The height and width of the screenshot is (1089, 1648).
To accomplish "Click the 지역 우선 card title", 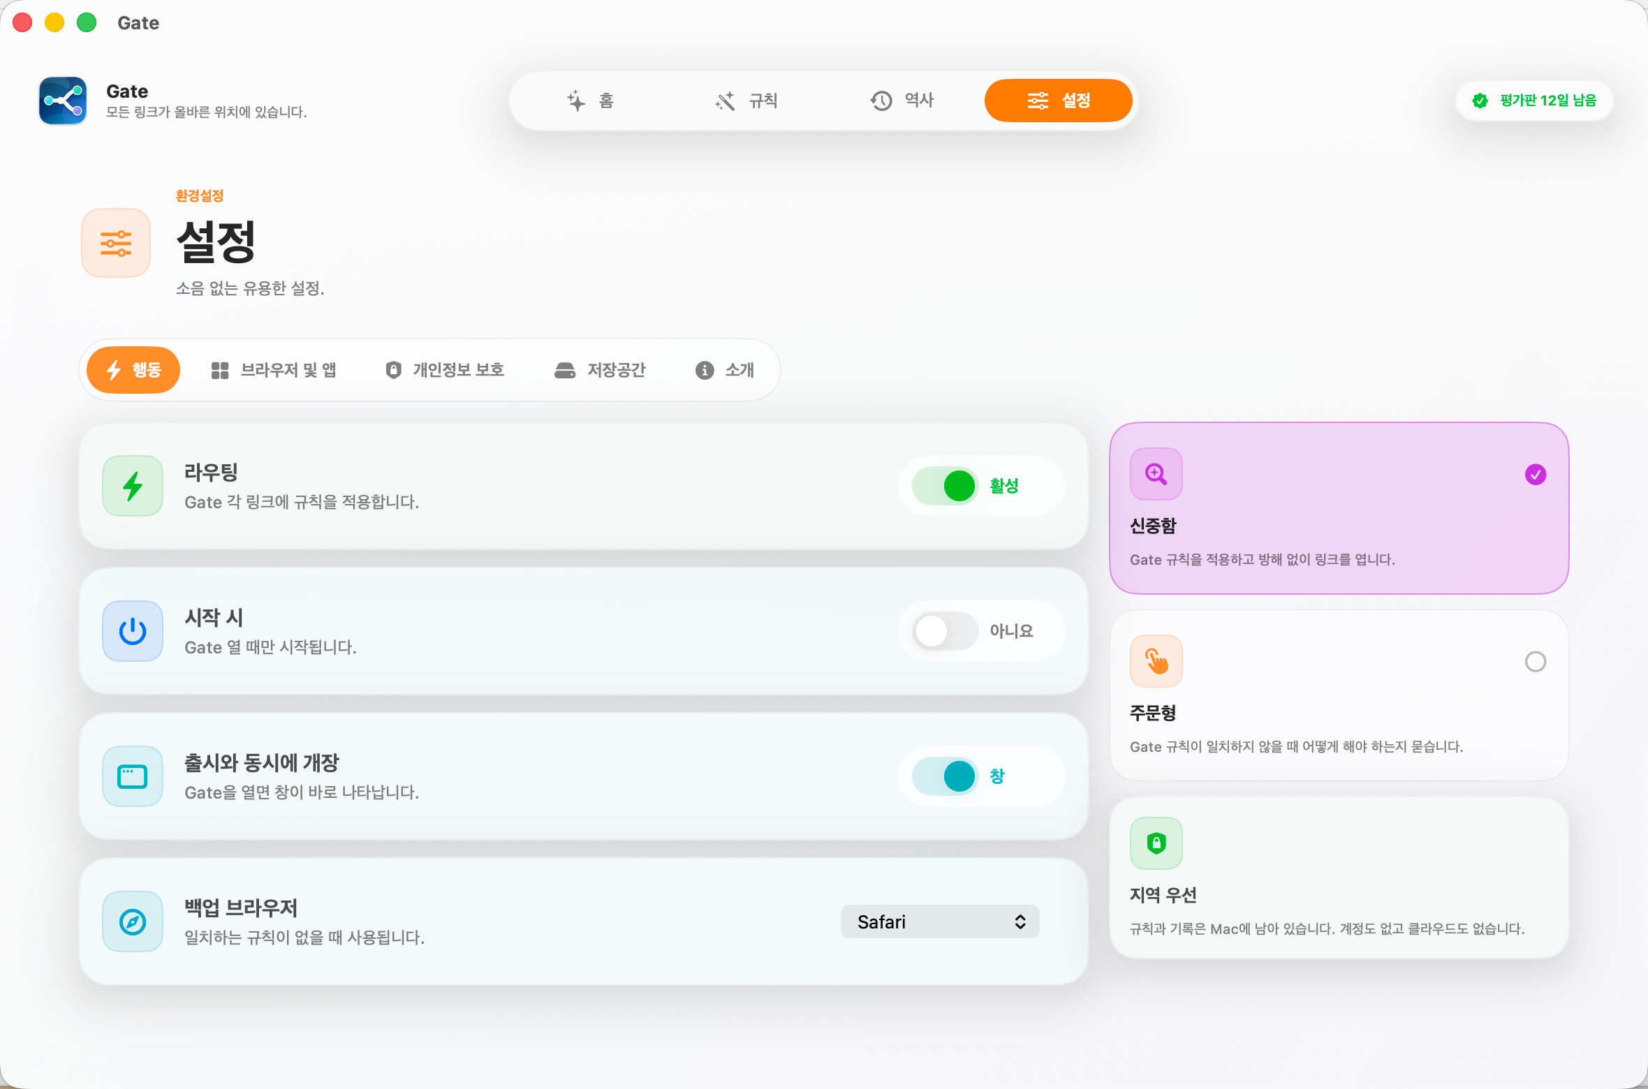I will [x=1163, y=895].
